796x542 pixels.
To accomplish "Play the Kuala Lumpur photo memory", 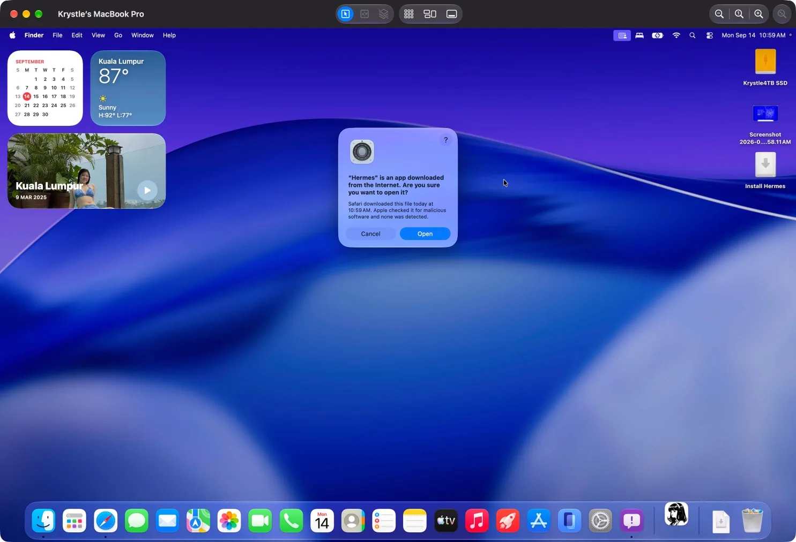I will (x=147, y=190).
